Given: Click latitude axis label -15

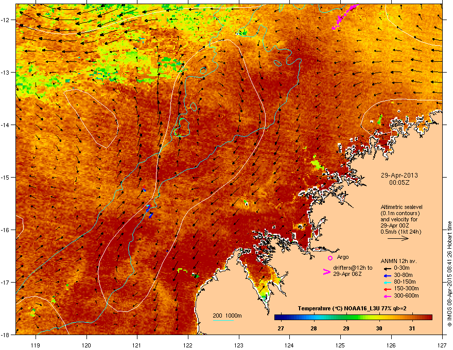Looking at the screenshot, I should (5, 177).
